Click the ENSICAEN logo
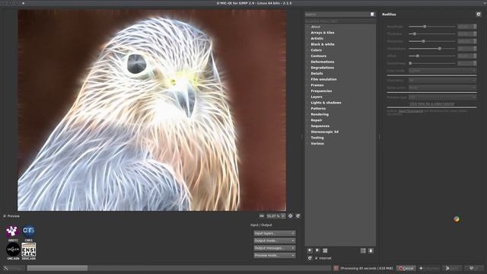 click(x=29, y=250)
